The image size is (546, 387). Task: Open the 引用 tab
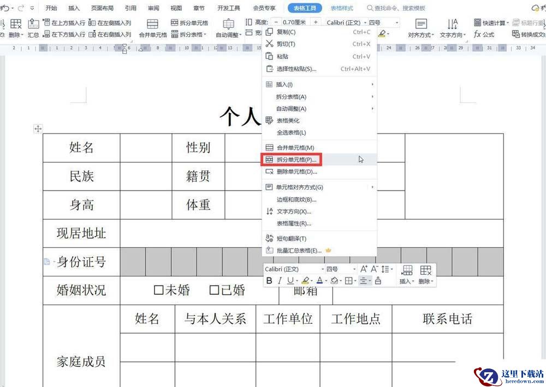130,8
